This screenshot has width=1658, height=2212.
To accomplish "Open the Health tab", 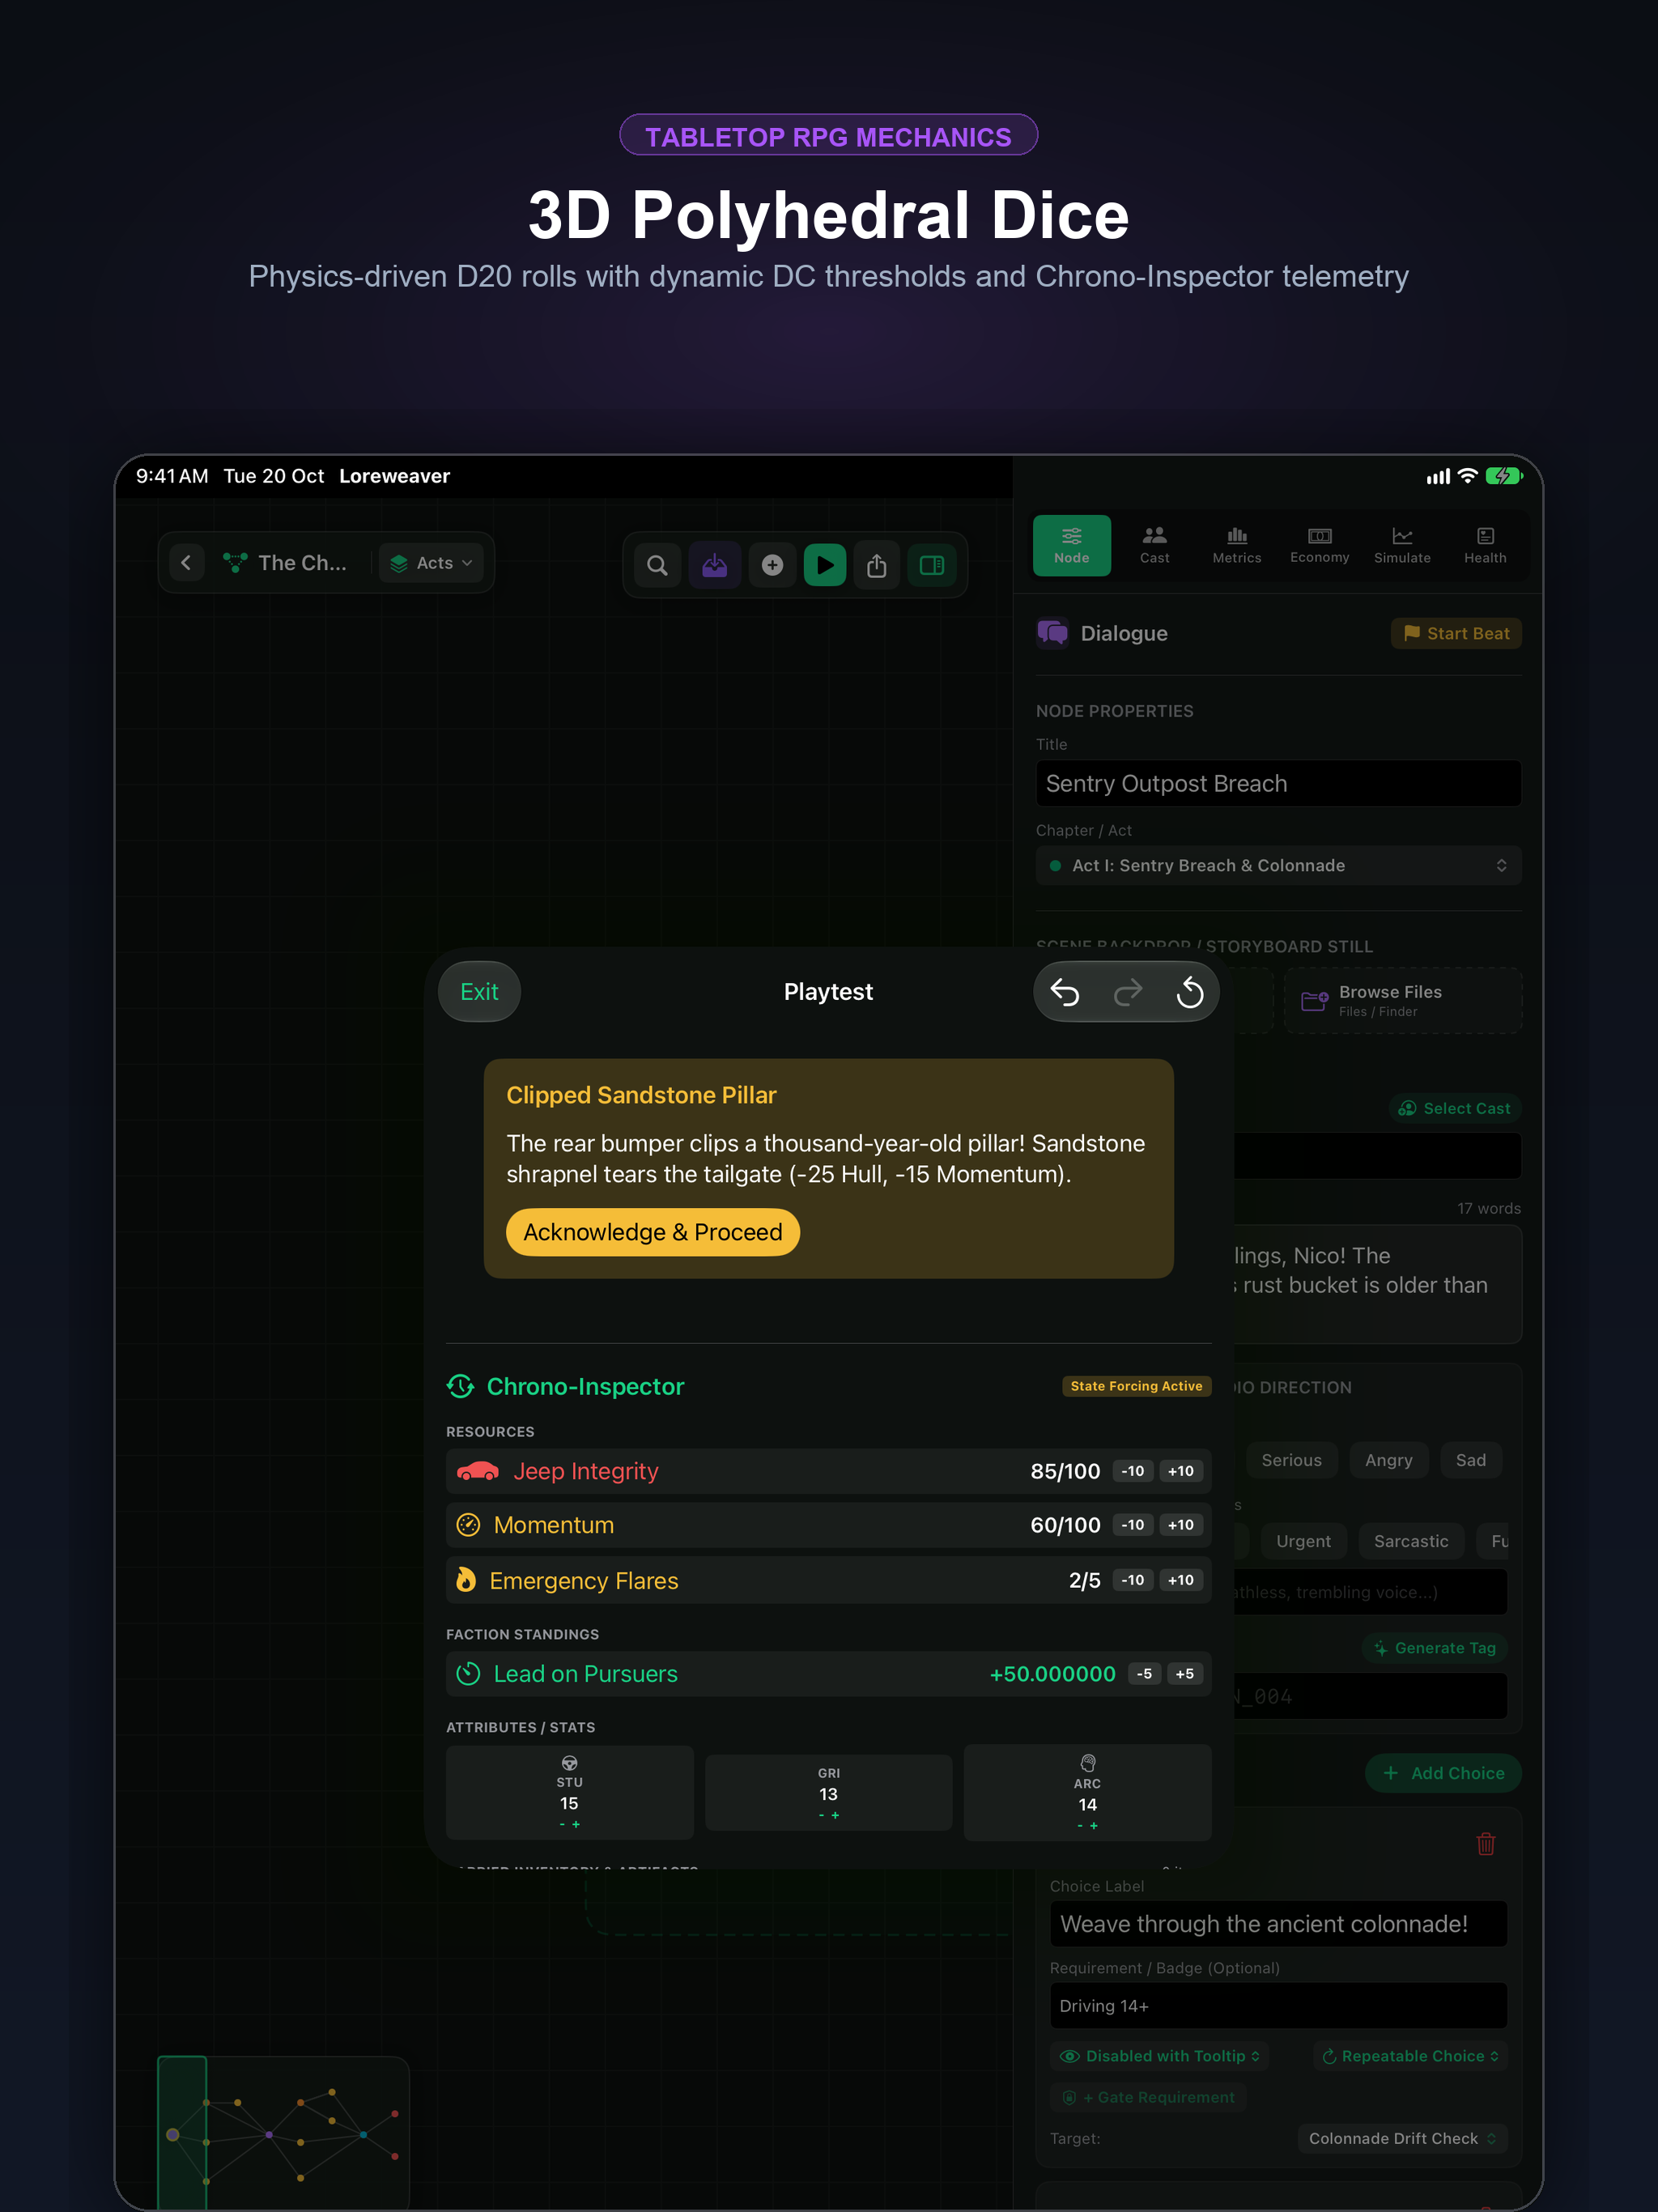I will click(x=1485, y=545).
